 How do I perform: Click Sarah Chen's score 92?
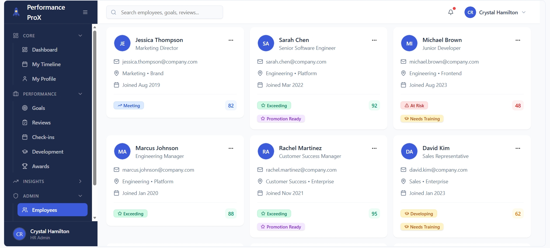[374, 105]
